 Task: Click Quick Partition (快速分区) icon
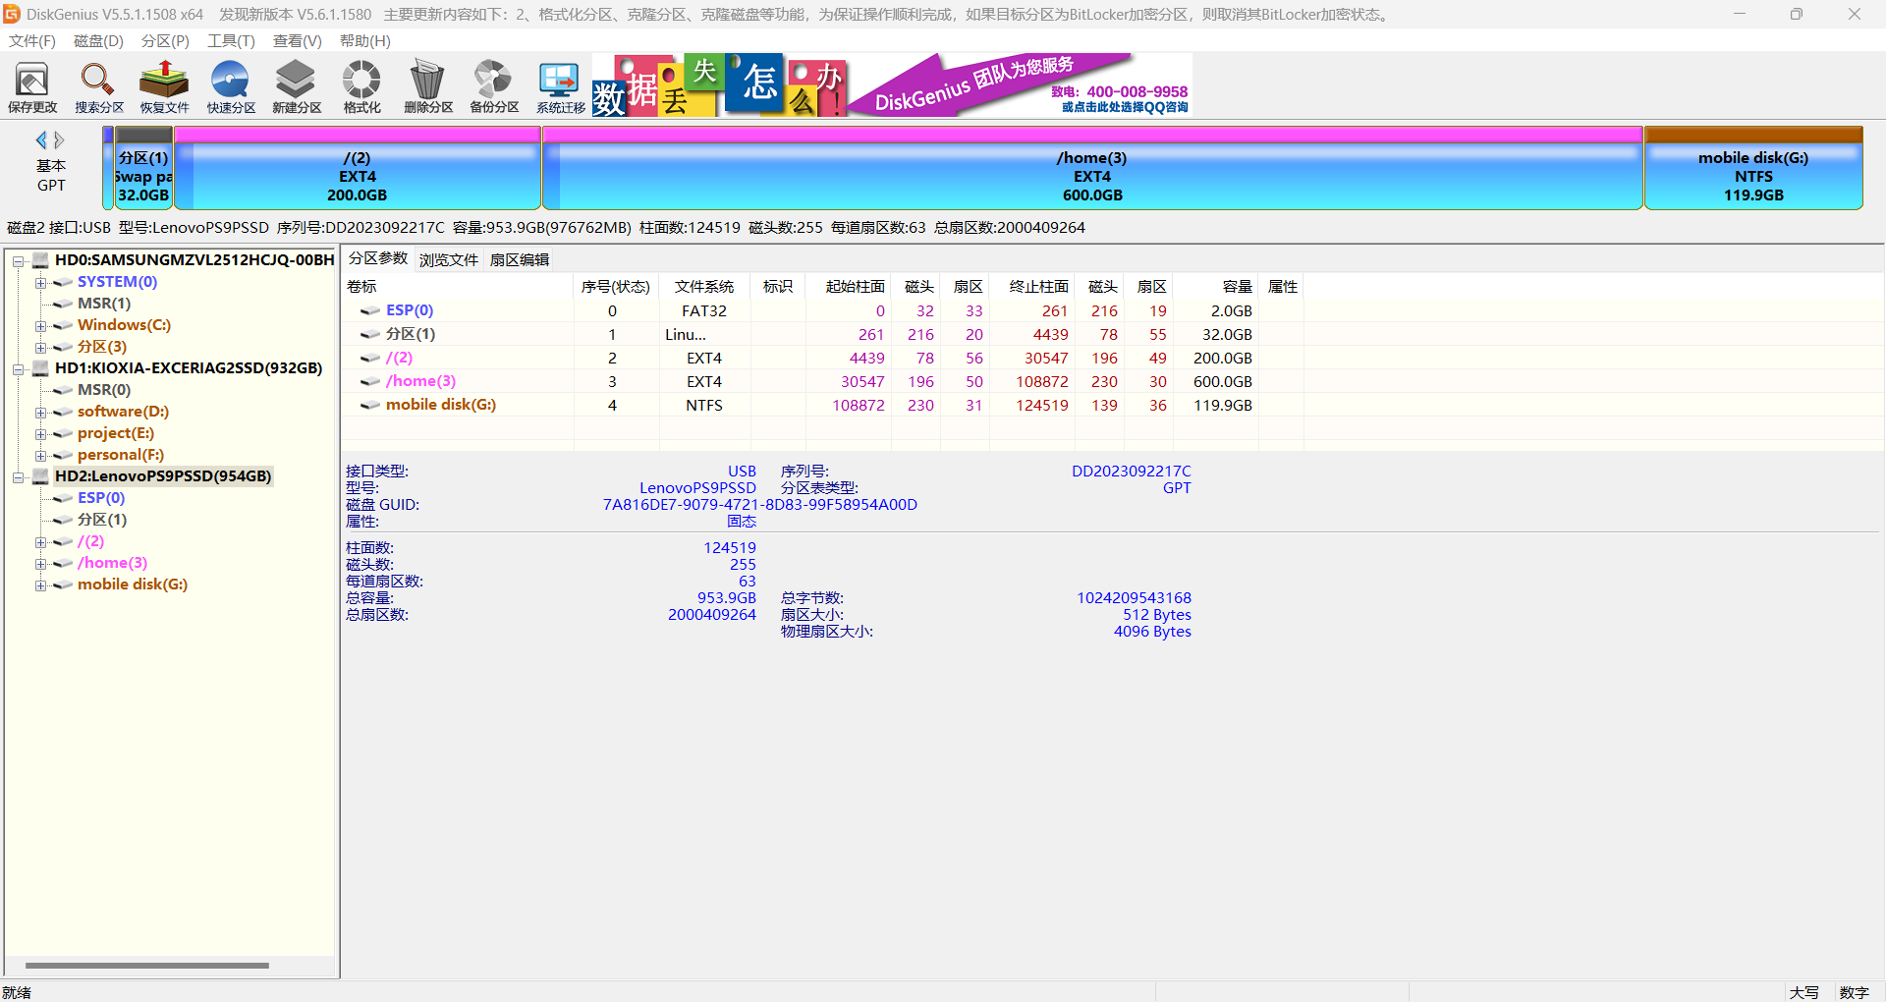[231, 86]
